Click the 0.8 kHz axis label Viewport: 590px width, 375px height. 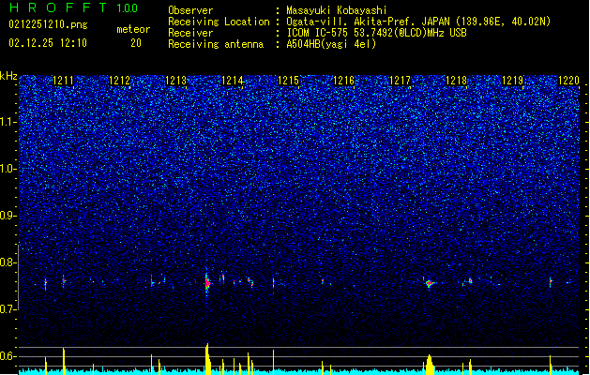(8, 262)
